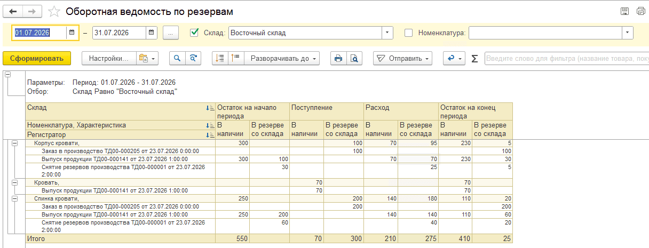Add report to favorites with the star

[x=53, y=11]
